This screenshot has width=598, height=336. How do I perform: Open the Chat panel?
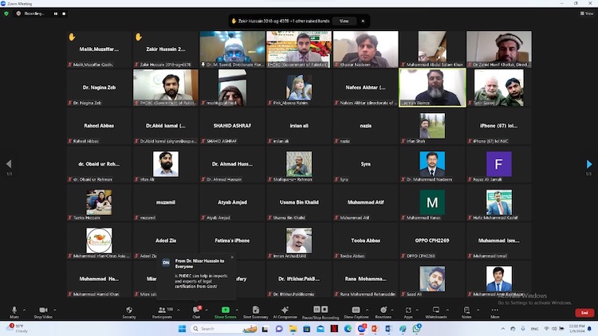[x=196, y=311]
